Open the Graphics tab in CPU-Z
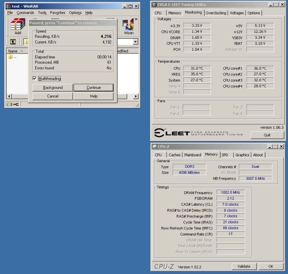This screenshot has width=288, height=274. (242, 155)
